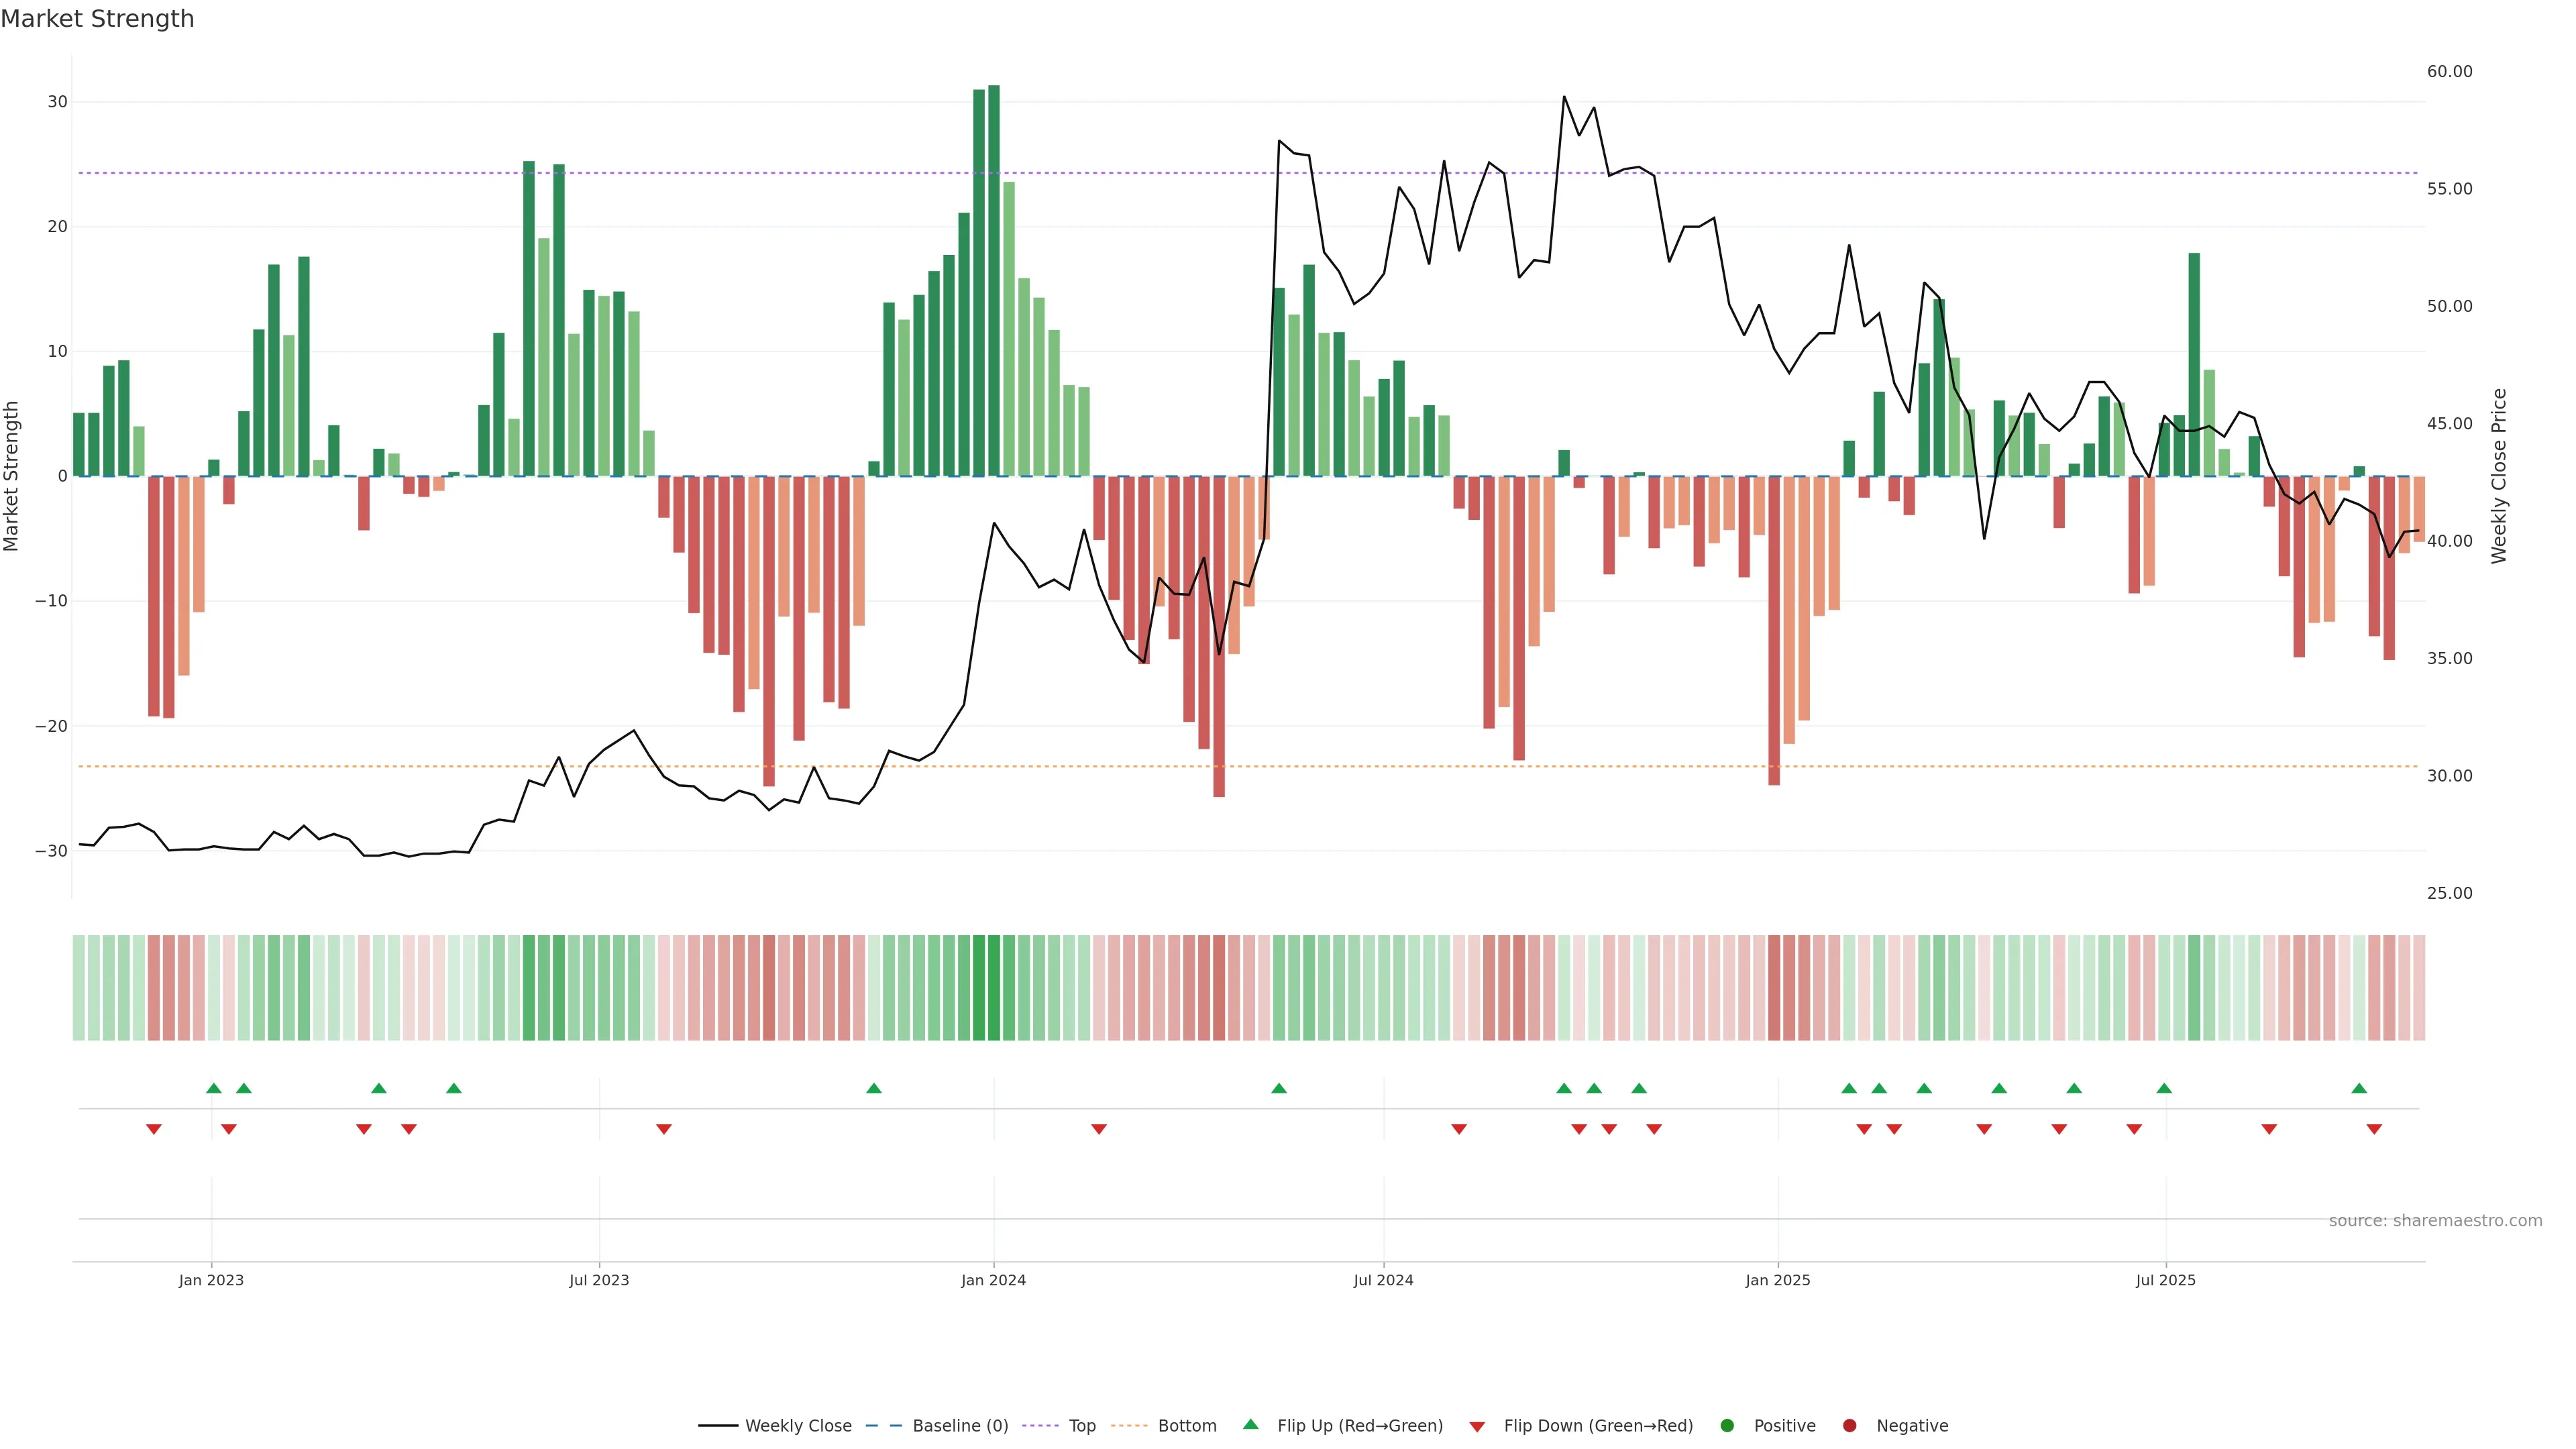Click the dark red Negative circle legend icon
Screen dimensions: 2576x1449
click(x=1849, y=1425)
